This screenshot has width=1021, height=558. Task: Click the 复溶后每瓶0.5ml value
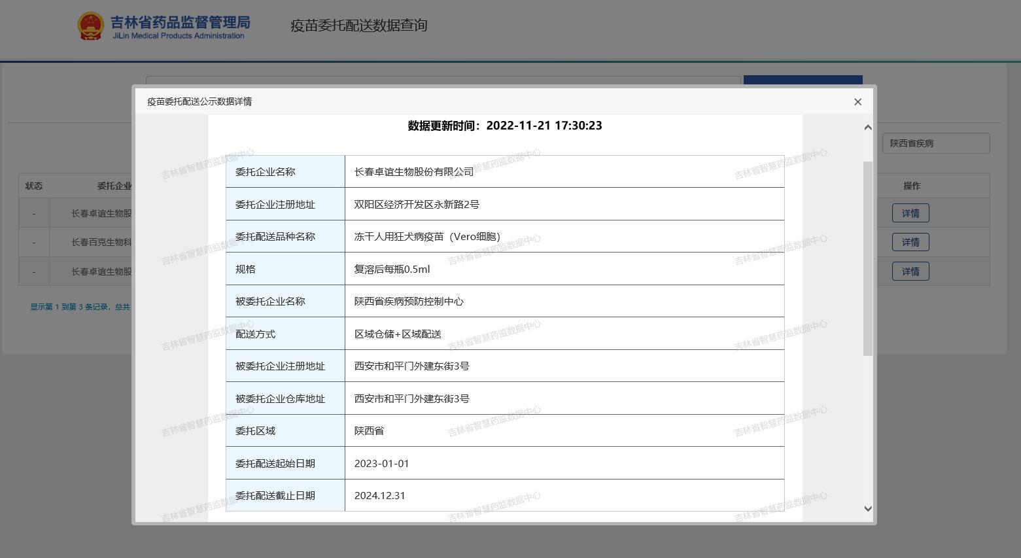[392, 269]
